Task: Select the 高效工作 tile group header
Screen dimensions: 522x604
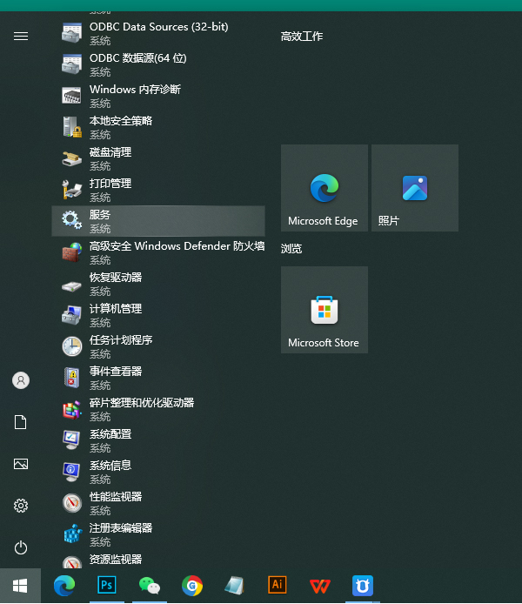Action: pyautogui.click(x=302, y=37)
